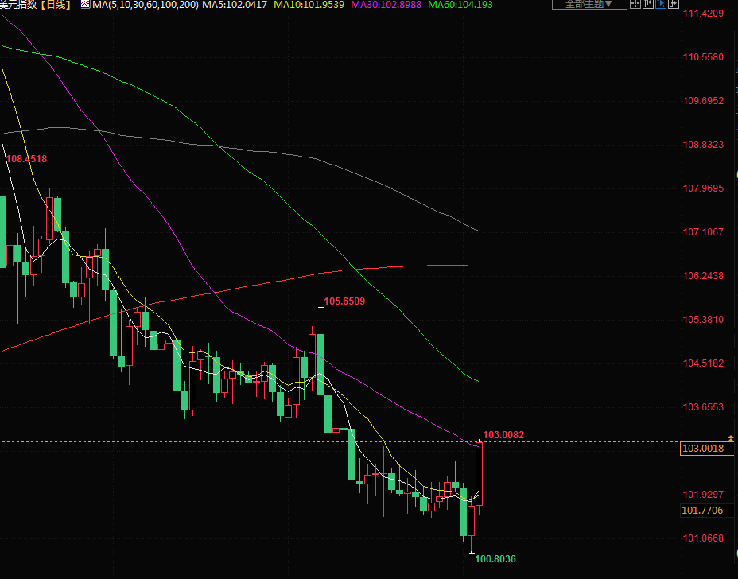Click the 101.7706 price tag on the axis
The height and width of the screenshot is (579, 738).
[702, 510]
